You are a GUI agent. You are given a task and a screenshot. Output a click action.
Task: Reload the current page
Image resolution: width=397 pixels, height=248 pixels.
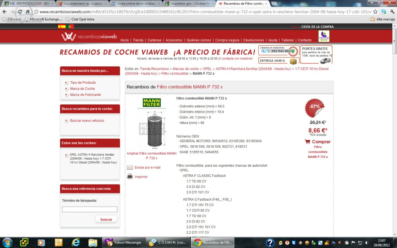click(x=20, y=12)
